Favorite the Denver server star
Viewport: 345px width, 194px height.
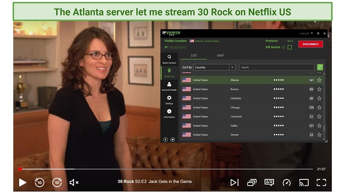(319, 134)
